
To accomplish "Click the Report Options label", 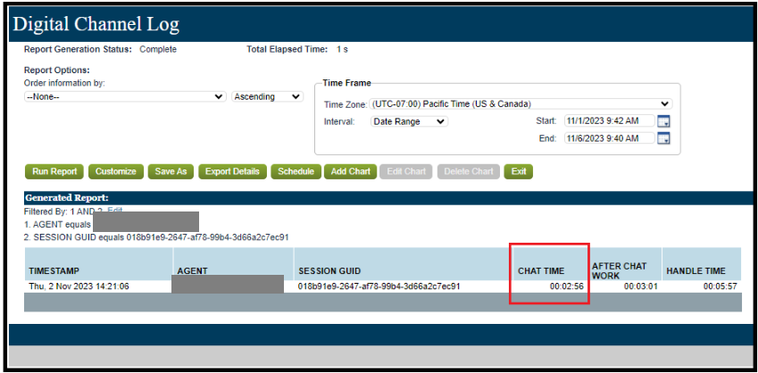I will 57,70.
